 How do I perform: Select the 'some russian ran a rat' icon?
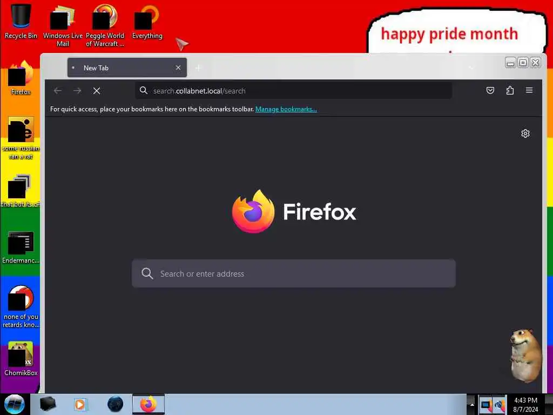pos(21,138)
